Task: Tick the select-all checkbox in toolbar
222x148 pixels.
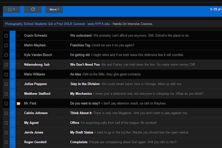Action: point(10,10)
